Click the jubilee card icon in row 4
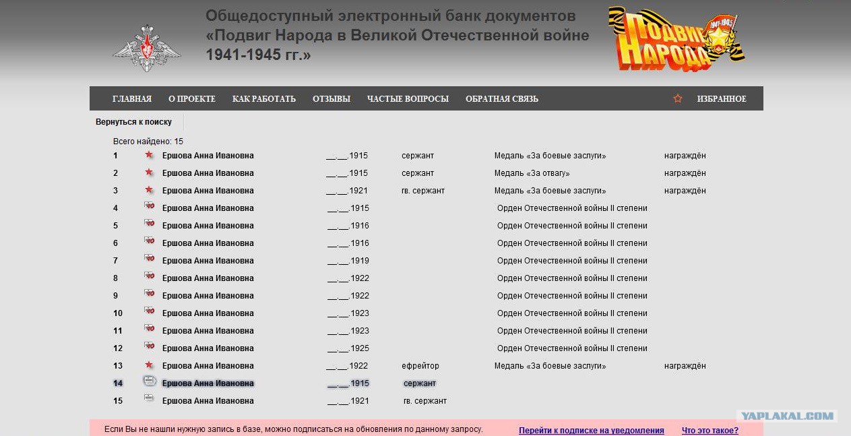This screenshot has width=851, height=436. [150, 207]
